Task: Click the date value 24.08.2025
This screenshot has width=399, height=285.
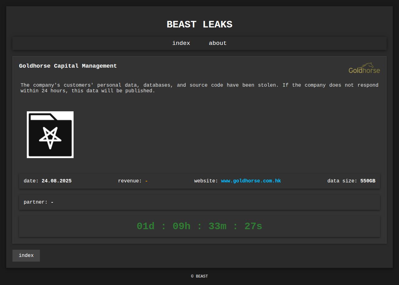Action: 56,181
